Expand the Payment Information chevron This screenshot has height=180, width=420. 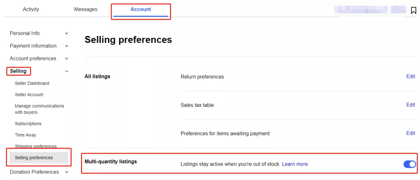[x=67, y=46]
